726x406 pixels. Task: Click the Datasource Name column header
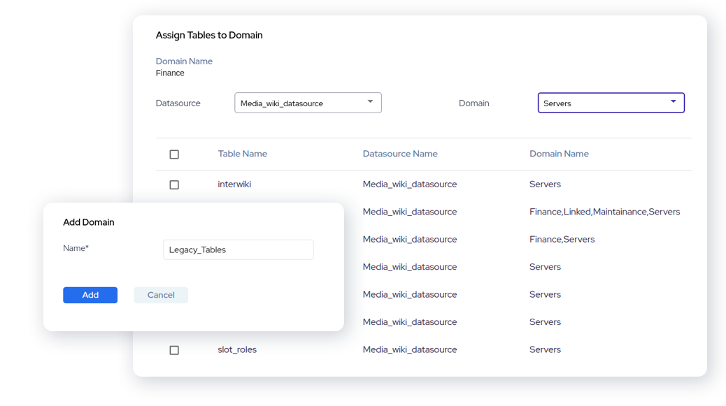[x=399, y=154]
